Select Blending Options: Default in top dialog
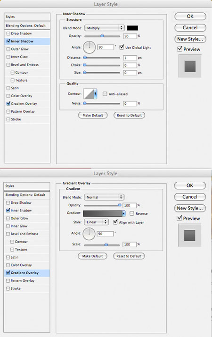 (27, 25)
